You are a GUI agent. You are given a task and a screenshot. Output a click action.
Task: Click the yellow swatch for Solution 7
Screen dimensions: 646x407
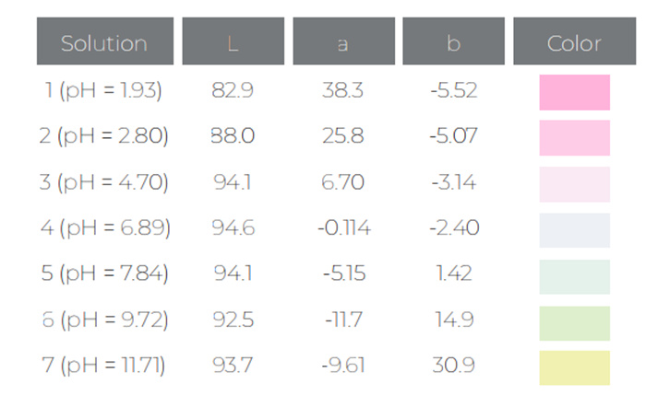click(x=574, y=368)
